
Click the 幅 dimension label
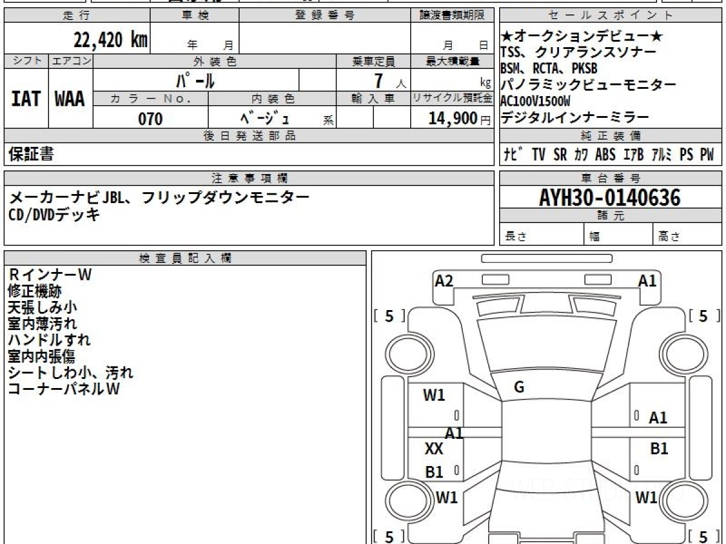pos(595,237)
